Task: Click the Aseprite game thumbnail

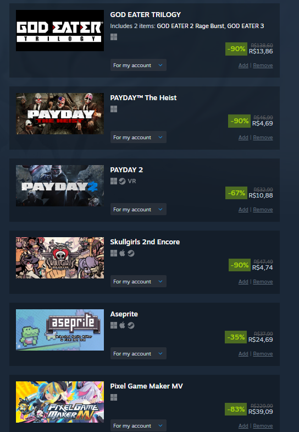Action: coord(60,330)
